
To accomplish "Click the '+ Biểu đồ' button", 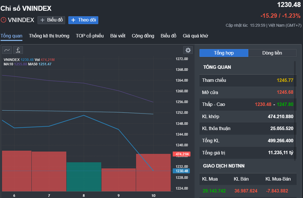I will click(51, 20).
